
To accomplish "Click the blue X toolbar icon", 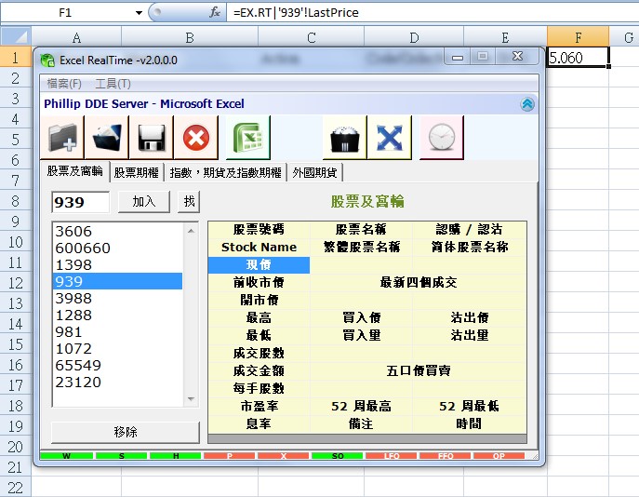I will click(389, 138).
